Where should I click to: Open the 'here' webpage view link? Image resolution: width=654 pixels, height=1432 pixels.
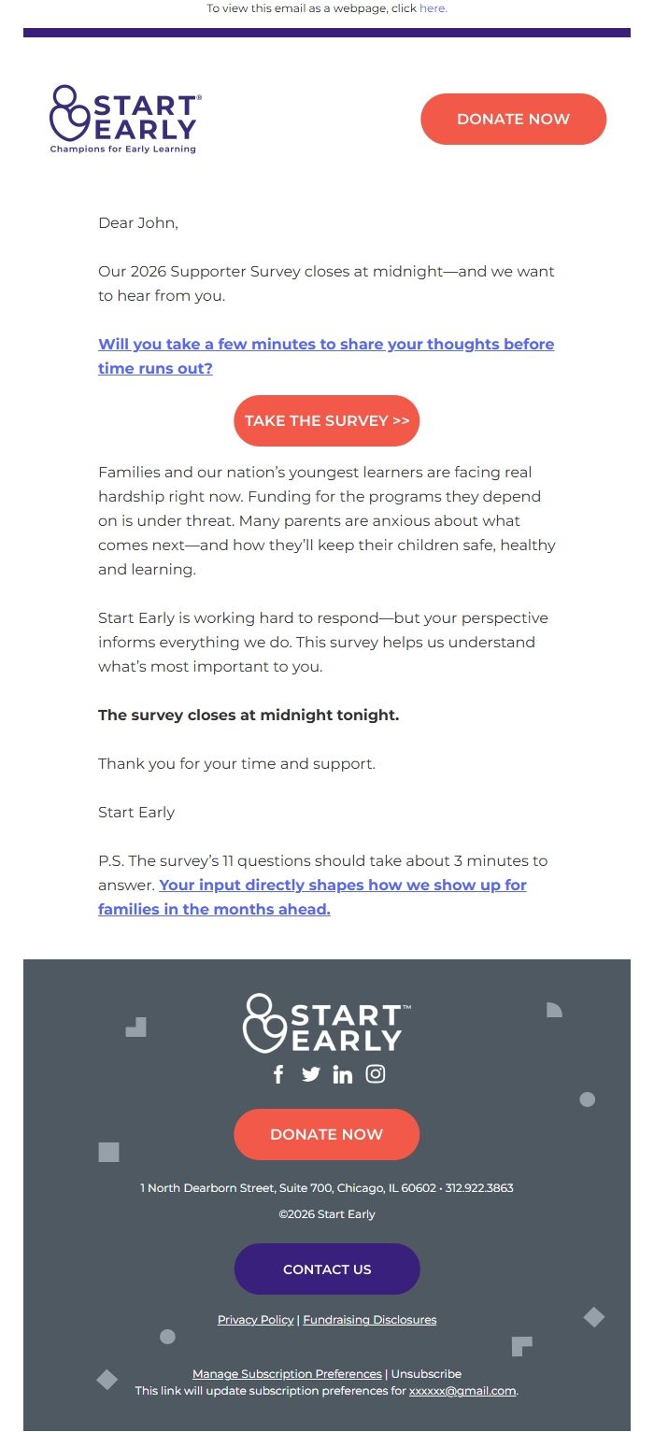click(433, 7)
